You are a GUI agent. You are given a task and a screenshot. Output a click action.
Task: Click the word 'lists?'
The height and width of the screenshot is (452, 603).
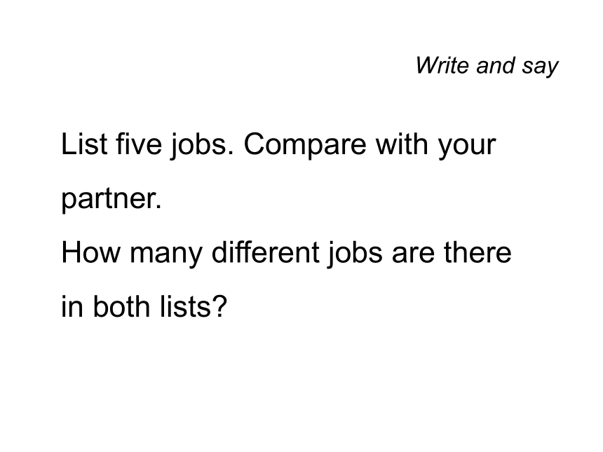(x=194, y=307)
